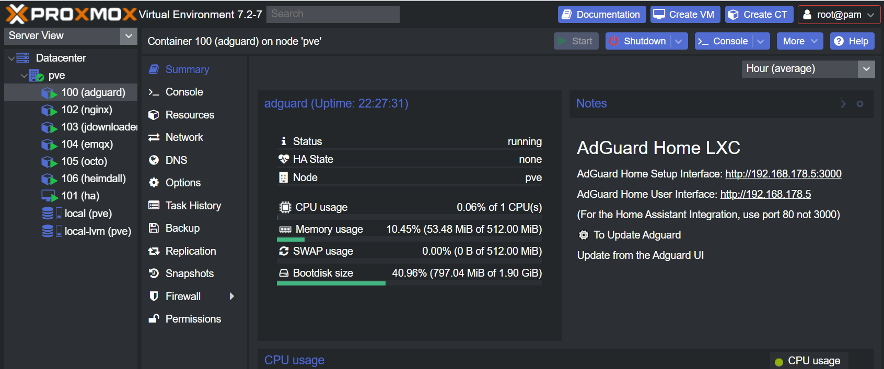
Task: Click the Notes collapse arrow icon
Action: point(843,103)
